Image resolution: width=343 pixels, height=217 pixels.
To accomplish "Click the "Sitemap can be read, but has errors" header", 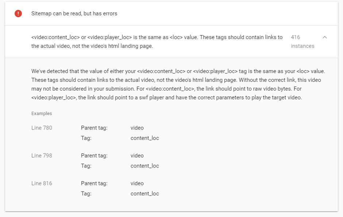I will click(74, 14).
